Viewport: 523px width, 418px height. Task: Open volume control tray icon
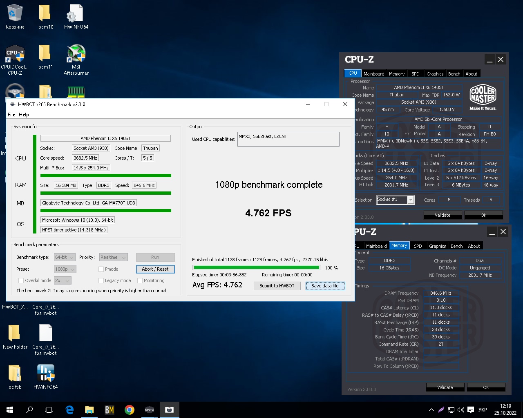click(x=461, y=410)
